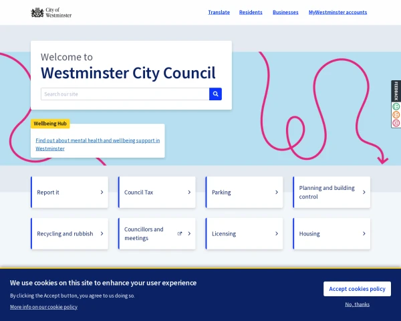Open the Parking card
The image size is (401, 321).
click(244, 192)
